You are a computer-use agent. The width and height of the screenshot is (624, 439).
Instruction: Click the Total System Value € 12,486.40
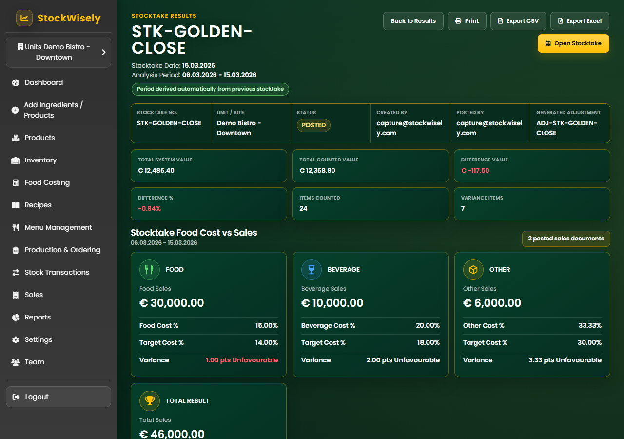click(156, 171)
